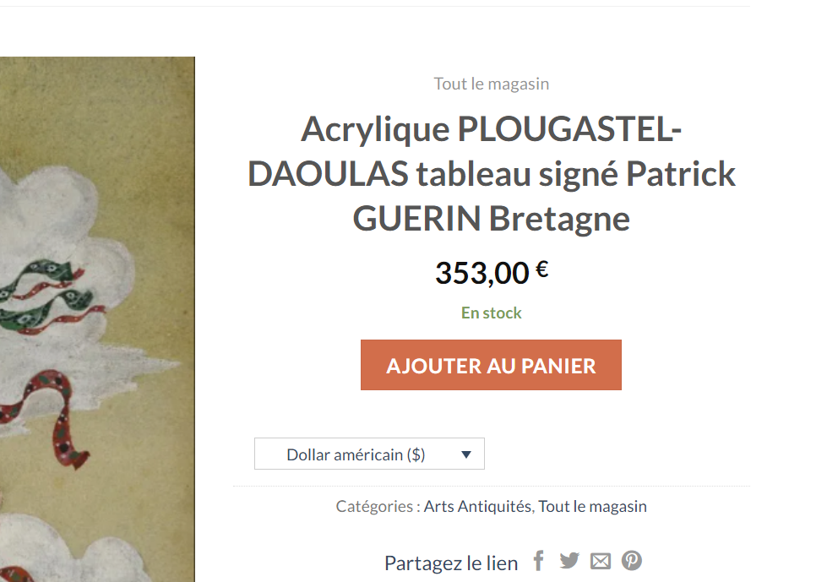Click the AJOUTER AU PANIER button
This screenshot has height=582, width=827.
[x=491, y=365]
